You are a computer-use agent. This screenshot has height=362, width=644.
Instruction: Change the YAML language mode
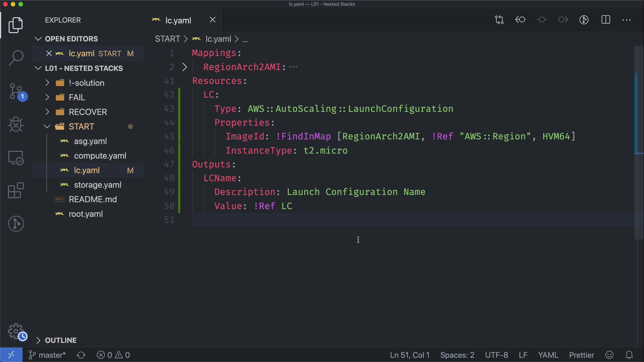pos(548,355)
